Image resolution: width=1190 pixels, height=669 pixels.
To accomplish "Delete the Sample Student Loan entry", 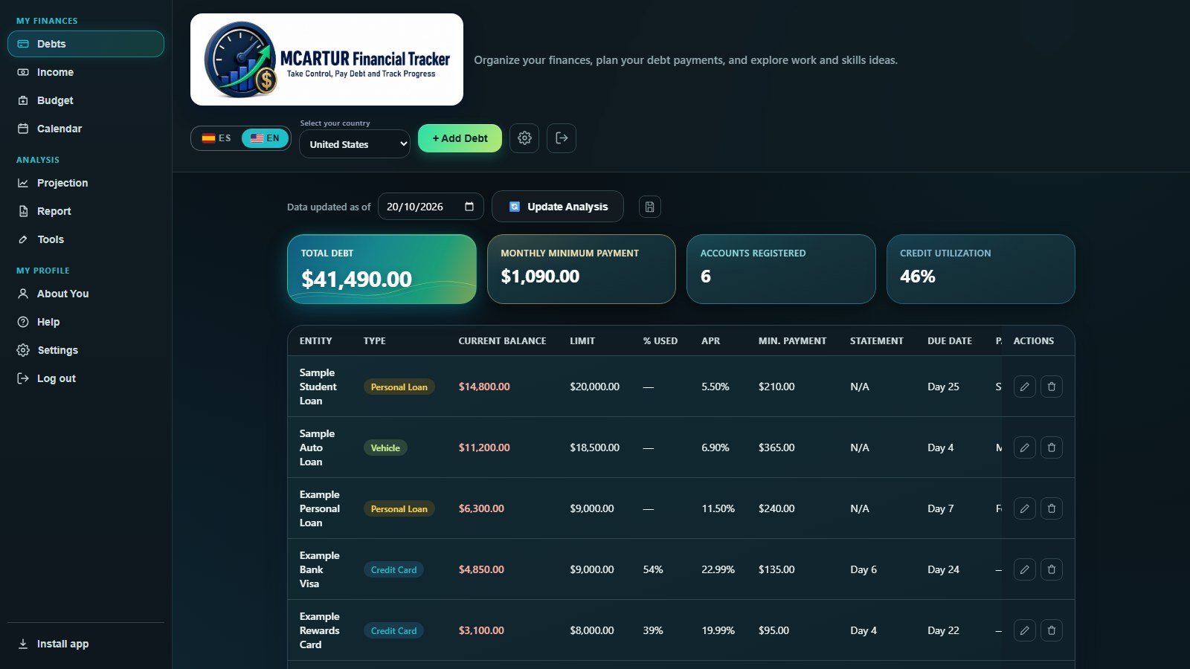I will [x=1051, y=387].
